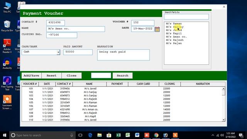Show hidden system tray icons
The image size is (247, 139).
point(213,135)
